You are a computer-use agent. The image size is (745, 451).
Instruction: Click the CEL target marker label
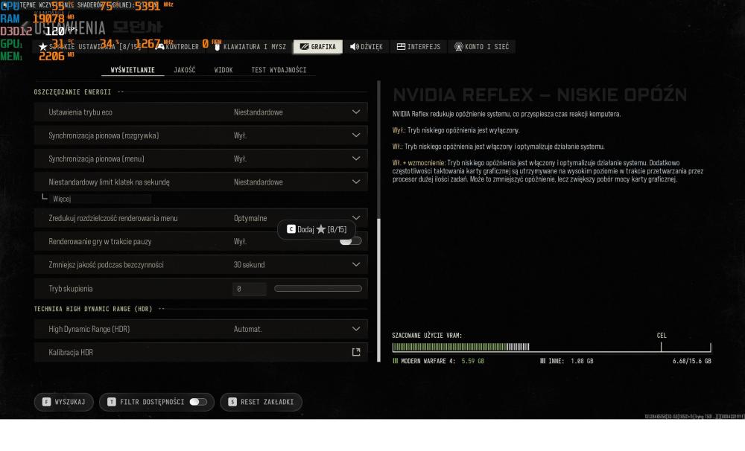[662, 336]
